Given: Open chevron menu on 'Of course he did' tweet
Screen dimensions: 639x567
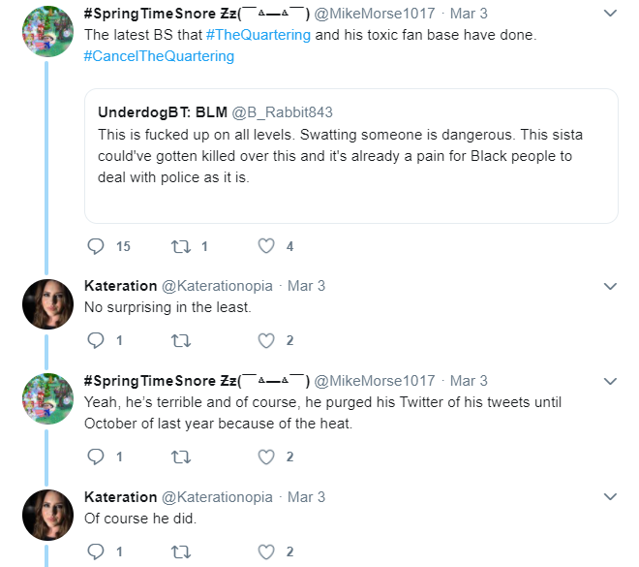Looking at the screenshot, I should [610, 497].
